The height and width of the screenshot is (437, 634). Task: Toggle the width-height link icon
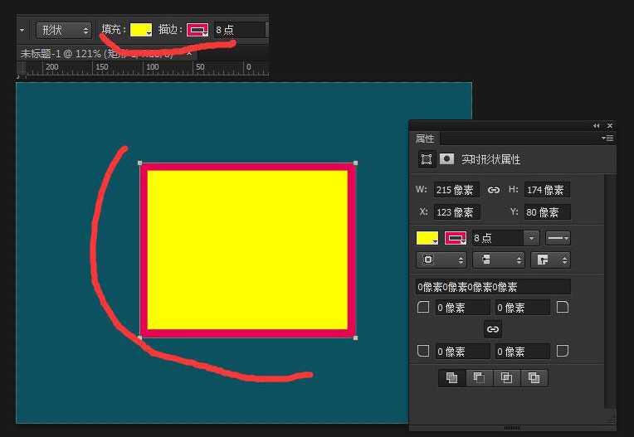pos(493,190)
